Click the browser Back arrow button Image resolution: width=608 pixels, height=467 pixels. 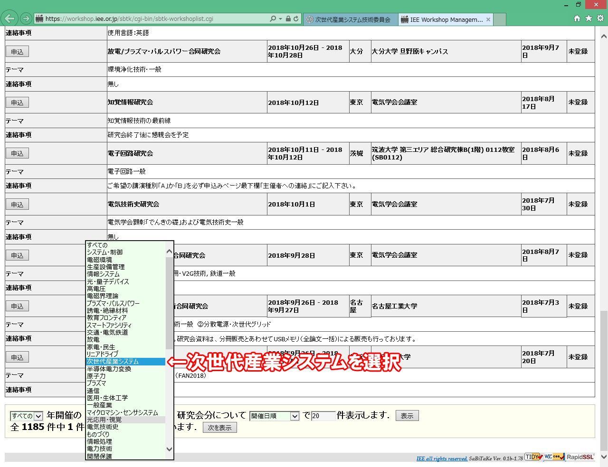click(x=9, y=19)
